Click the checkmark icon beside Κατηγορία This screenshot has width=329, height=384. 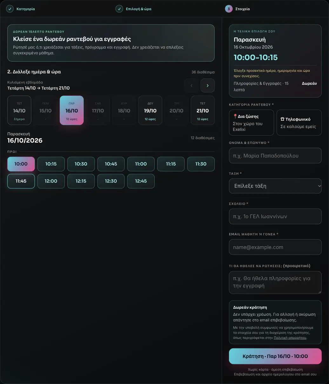click(x=10, y=9)
